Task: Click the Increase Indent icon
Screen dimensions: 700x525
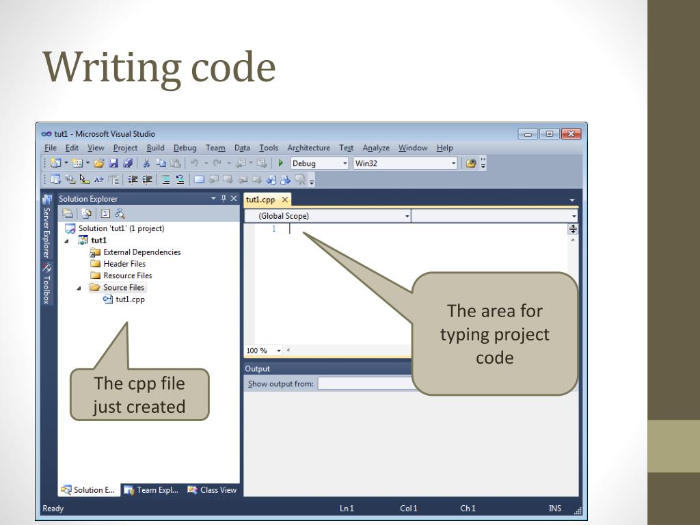Action: 148,180
